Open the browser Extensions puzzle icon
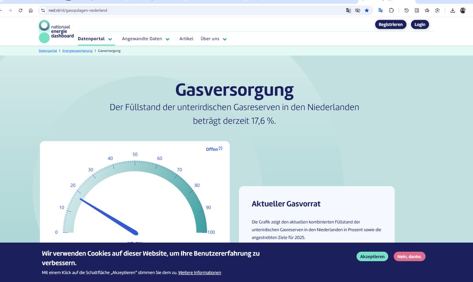Viewport: 473px width, 282px height. 391,10
